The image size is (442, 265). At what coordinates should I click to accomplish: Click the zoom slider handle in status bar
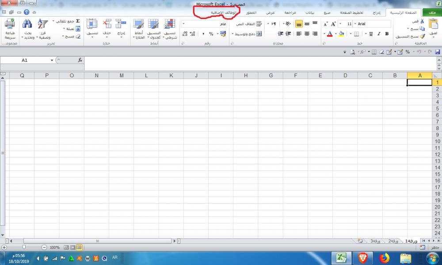coord(24,247)
